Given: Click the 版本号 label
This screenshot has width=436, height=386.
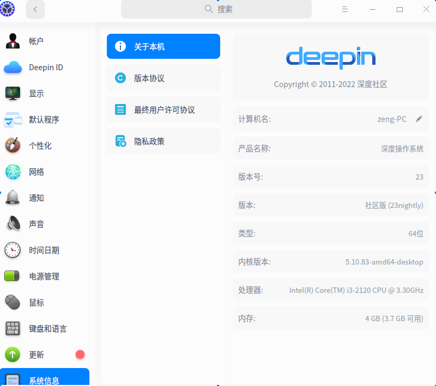Looking at the screenshot, I should tap(251, 177).
